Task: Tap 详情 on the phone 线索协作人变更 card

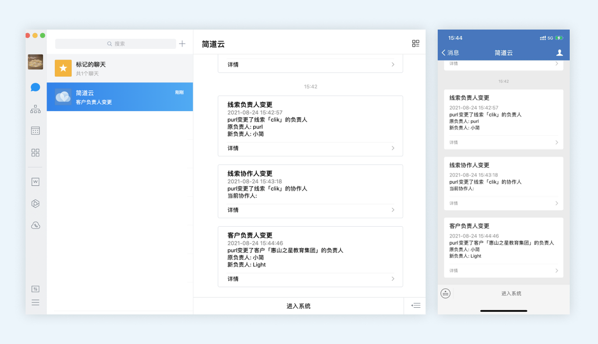Action: tap(453, 203)
